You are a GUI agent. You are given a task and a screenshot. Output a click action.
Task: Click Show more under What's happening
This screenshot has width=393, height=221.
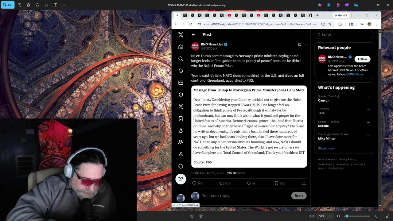point(326,148)
